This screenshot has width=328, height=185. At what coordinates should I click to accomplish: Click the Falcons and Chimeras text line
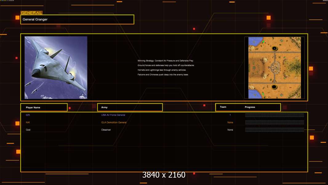point(163,75)
